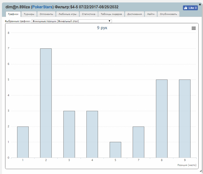Image resolution: width=203 pixels, height=174 pixels.
Task: Open the Таблицы лидеров tab
Action: (x=111, y=14)
